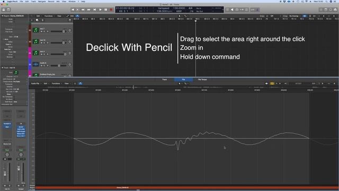Click the Audio 8 track waveform icon
339x191 pixels.
point(35,64)
